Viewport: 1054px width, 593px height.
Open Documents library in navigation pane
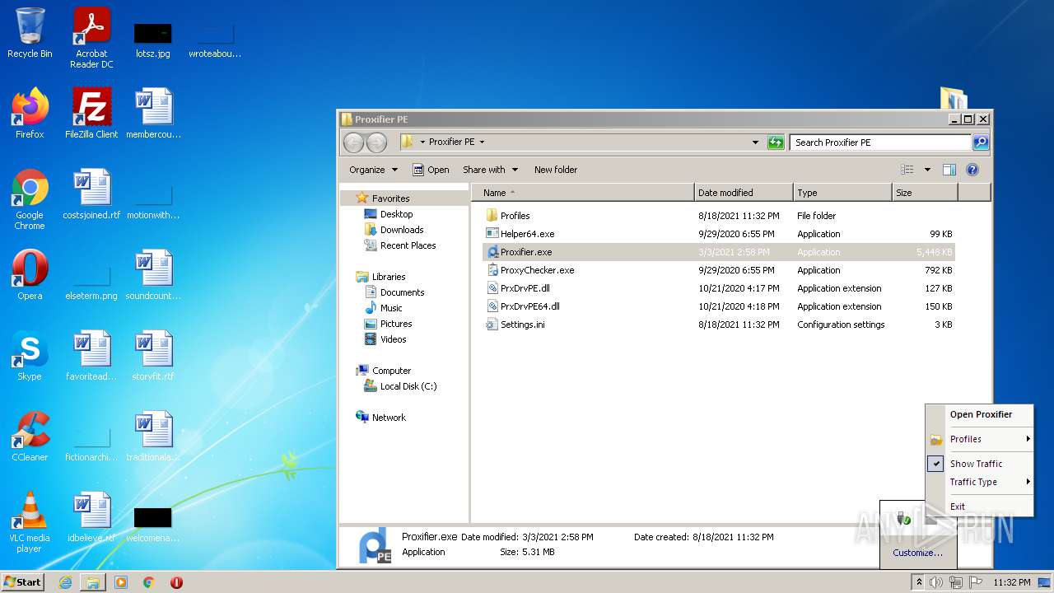[402, 292]
